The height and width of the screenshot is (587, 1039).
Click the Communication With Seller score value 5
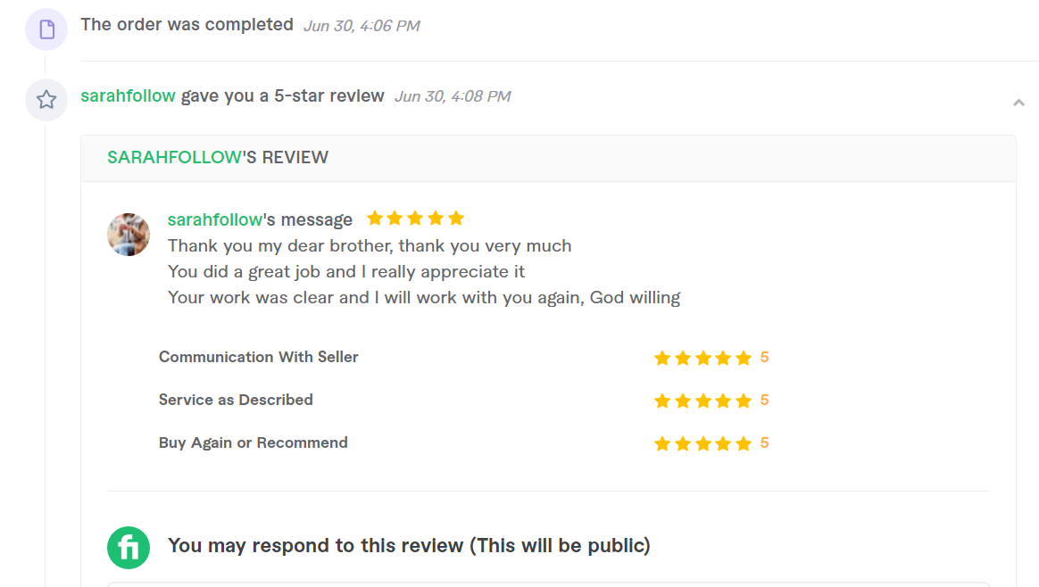coord(764,357)
